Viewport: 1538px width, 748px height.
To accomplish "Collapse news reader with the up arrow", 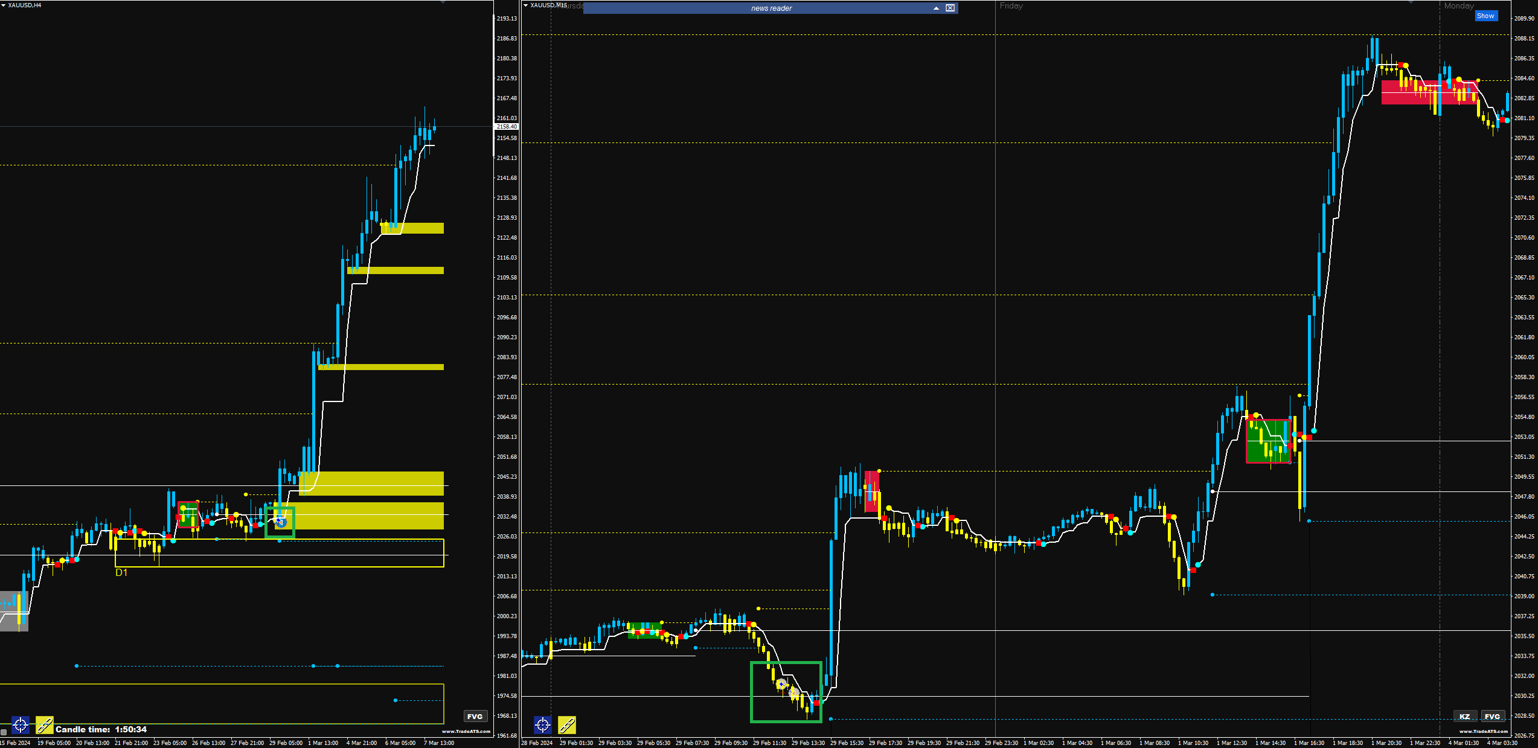I will [x=936, y=8].
